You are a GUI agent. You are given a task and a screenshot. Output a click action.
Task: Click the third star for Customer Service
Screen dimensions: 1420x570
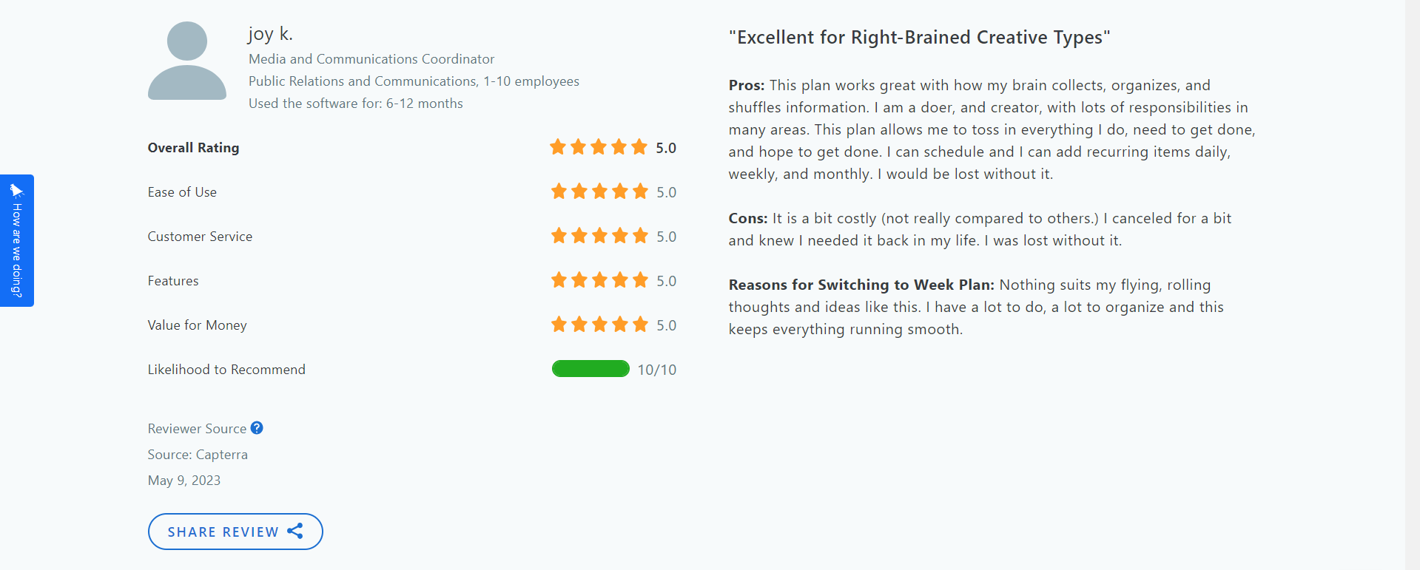coord(599,236)
